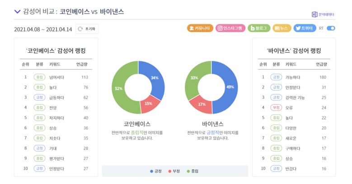The height and width of the screenshot is (184, 352).
Task: Download the analysis data Excel file
Action: (x=323, y=14)
